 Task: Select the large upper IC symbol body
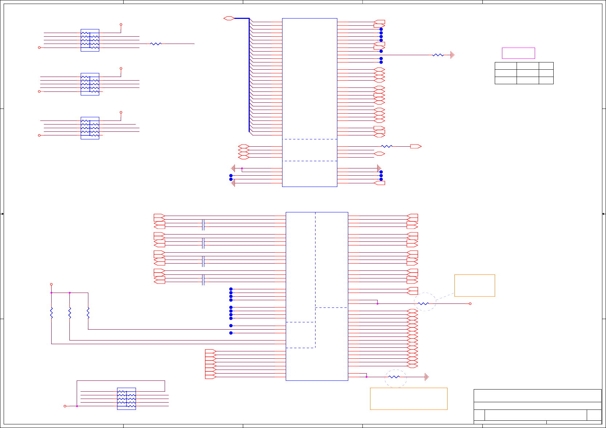click(309, 102)
